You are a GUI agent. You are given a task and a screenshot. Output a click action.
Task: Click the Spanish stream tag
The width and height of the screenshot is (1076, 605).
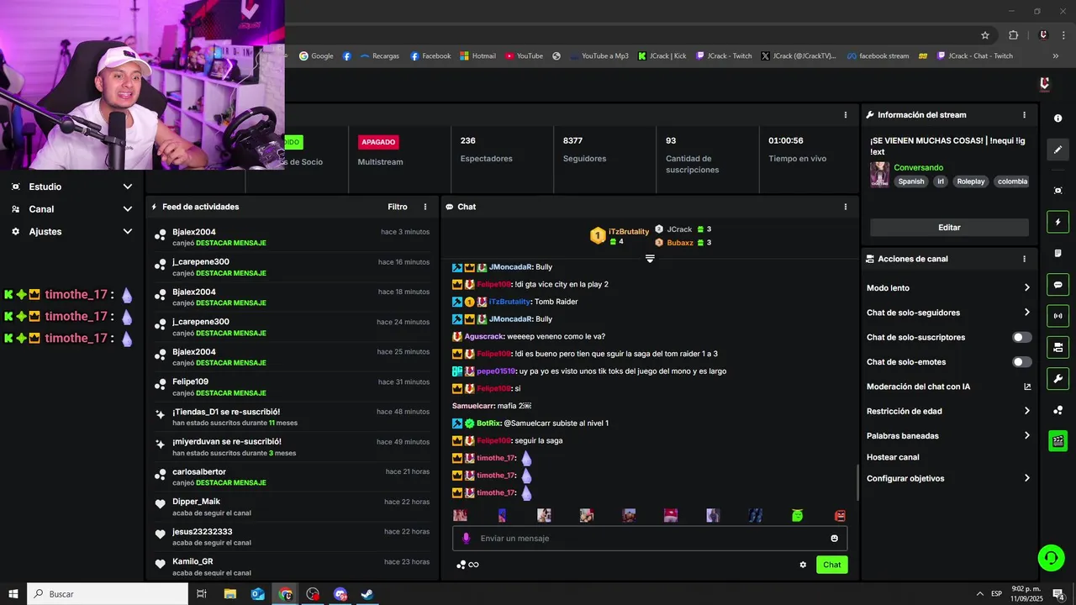coord(911,181)
